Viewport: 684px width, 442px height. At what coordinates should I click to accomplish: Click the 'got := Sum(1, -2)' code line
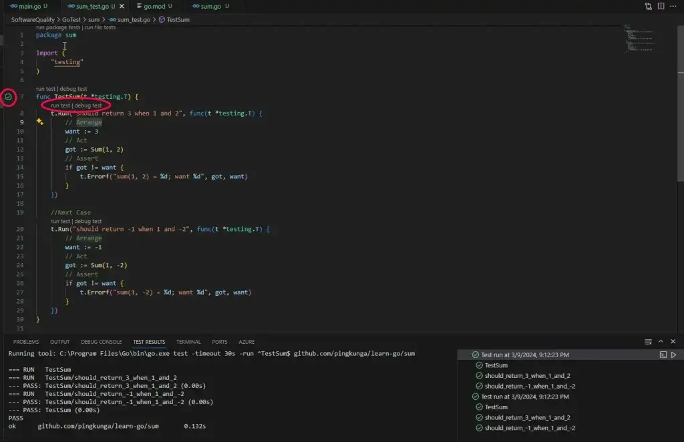click(96, 265)
